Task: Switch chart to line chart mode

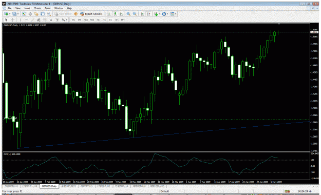Action: (x=121, y=14)
